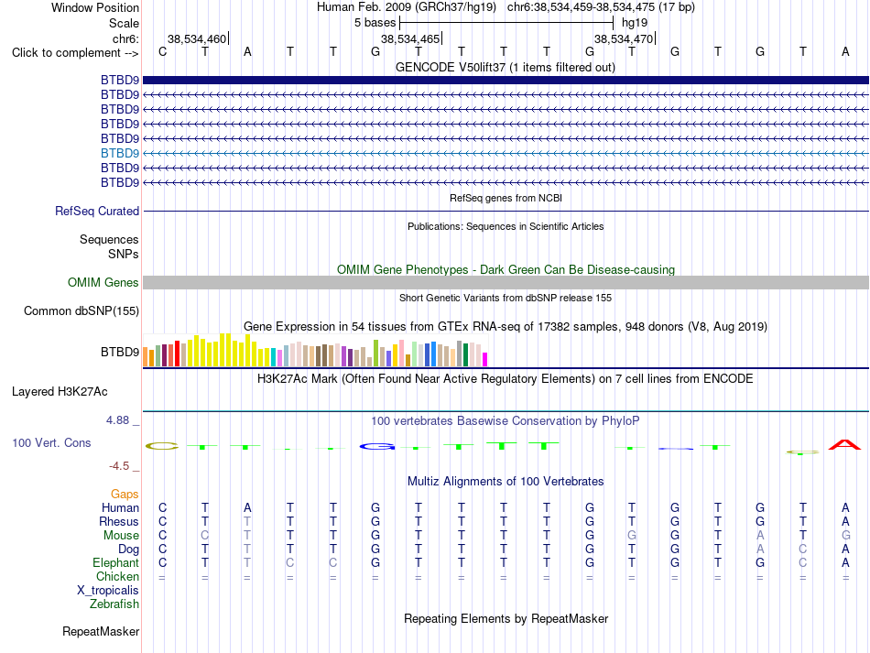Click the Multiz Alignments of 100 Vertebrates title
Image resolution: width=870 pixels, height=653 pixels.
506,481
